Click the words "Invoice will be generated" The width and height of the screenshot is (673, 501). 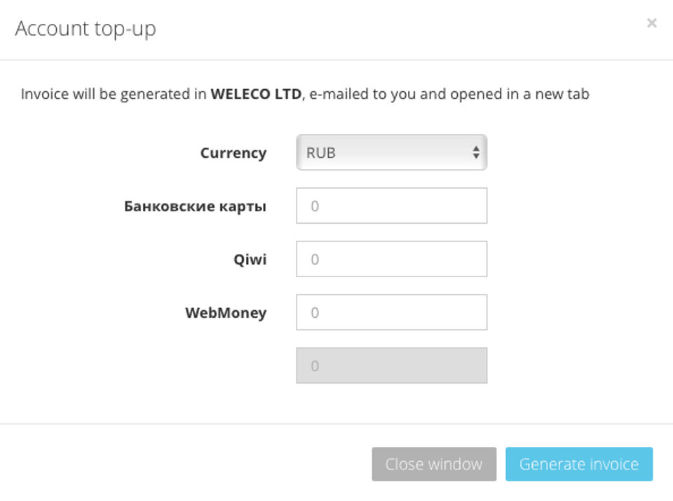(107, 94)
